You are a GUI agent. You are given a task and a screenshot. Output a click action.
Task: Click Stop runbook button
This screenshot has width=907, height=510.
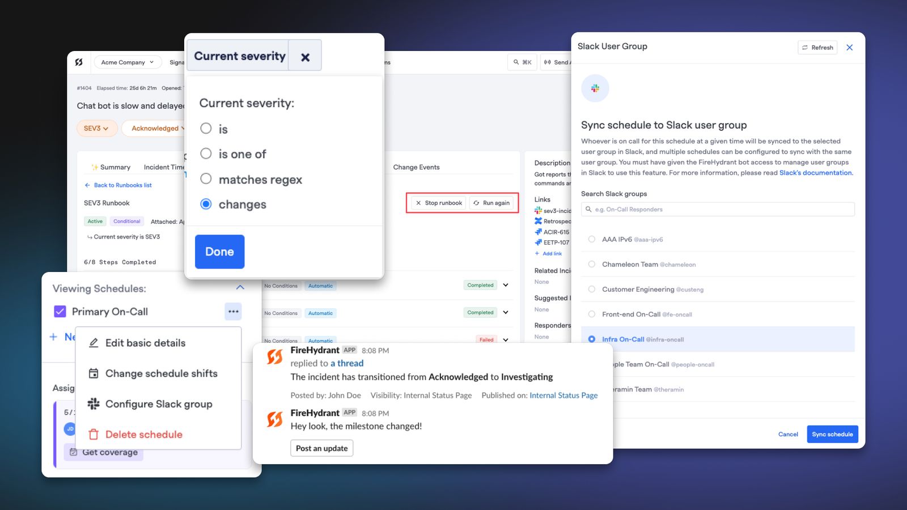pos(439,203)
